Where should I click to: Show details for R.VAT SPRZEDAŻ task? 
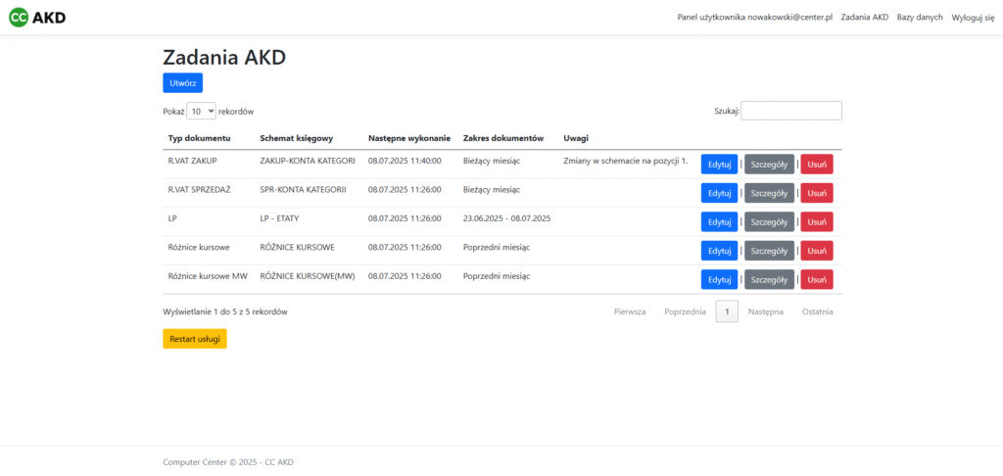(769, 193)
